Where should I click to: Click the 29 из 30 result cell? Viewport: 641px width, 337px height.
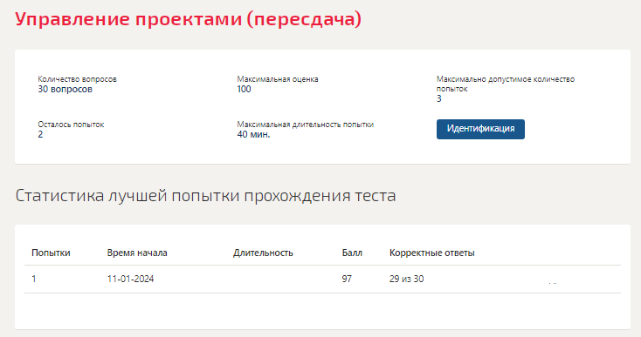coord(406,279)
